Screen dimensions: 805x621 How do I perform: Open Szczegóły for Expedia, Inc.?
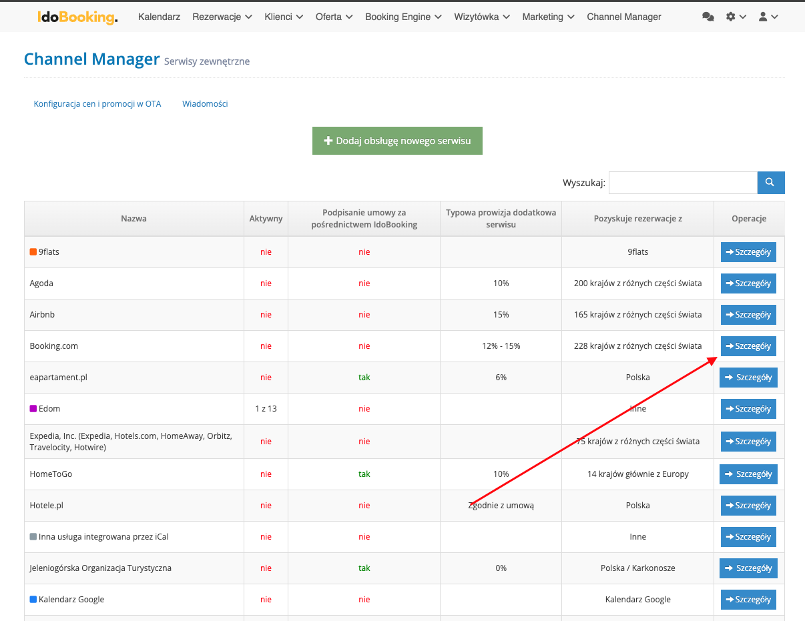click(748, 442)
